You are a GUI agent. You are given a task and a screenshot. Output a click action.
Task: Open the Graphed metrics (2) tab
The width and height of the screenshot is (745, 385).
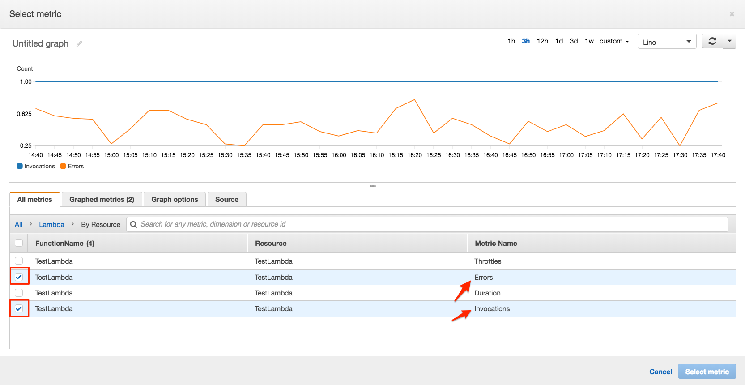coord(102,199)
